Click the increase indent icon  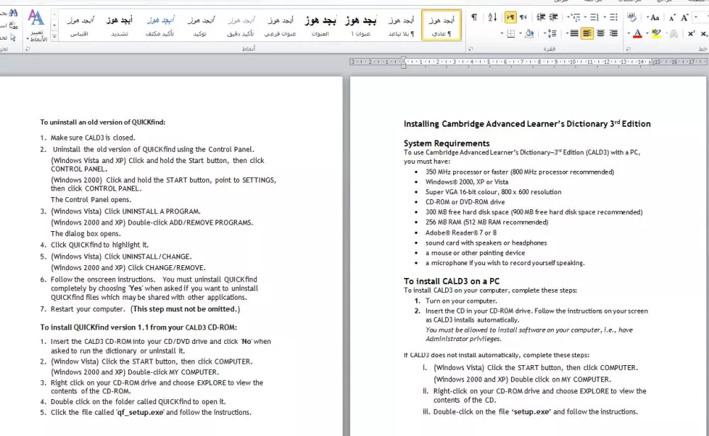[541, 17]
